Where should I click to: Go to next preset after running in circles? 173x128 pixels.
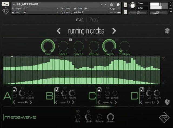[114, 31]
